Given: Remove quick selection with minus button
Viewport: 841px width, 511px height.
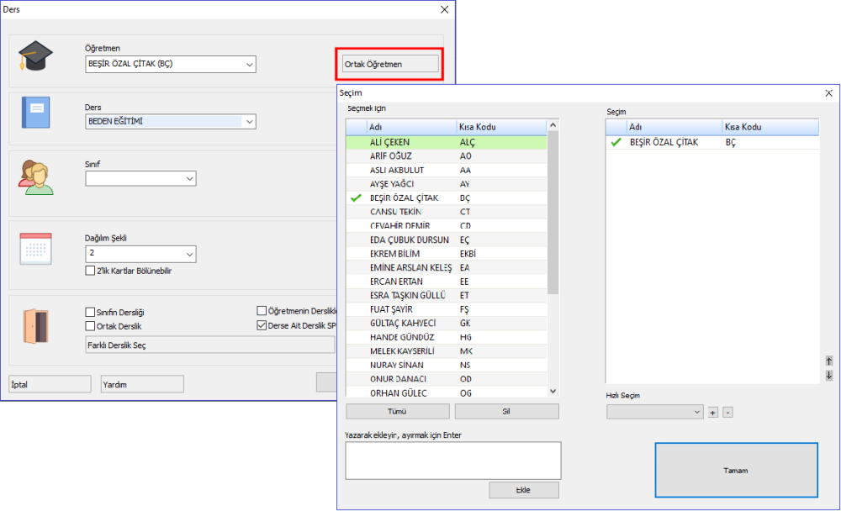Looking at the screenshot, I should tap(727, 413).
